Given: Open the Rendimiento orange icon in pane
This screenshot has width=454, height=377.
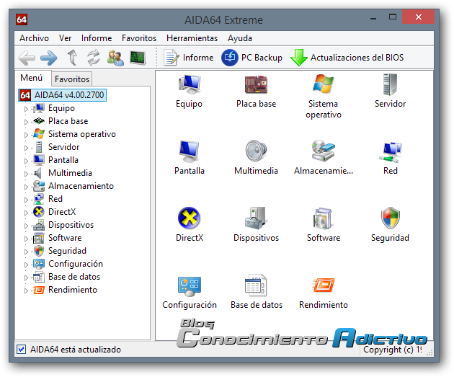Looking at the screenshot, I should coord(324,285).
